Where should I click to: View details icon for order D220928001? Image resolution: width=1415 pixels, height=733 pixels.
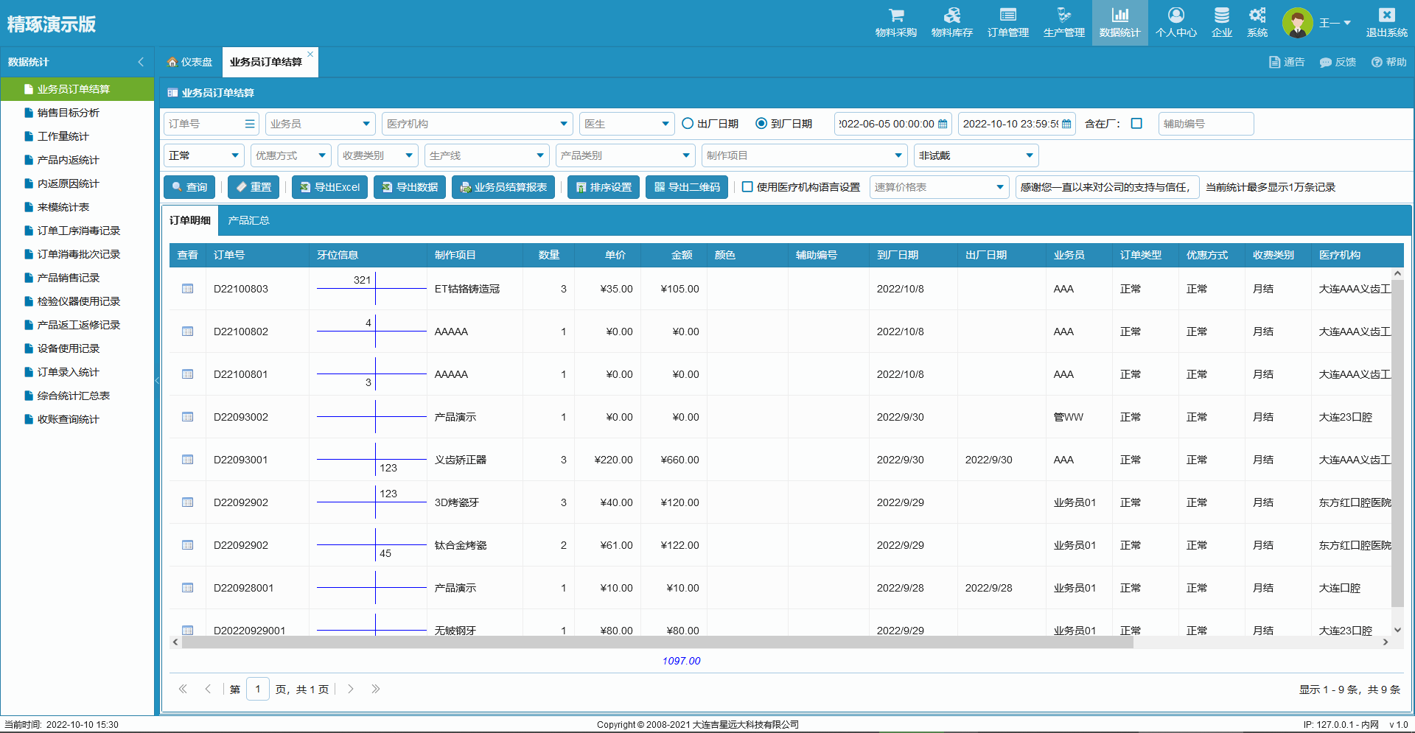point(187,588)
